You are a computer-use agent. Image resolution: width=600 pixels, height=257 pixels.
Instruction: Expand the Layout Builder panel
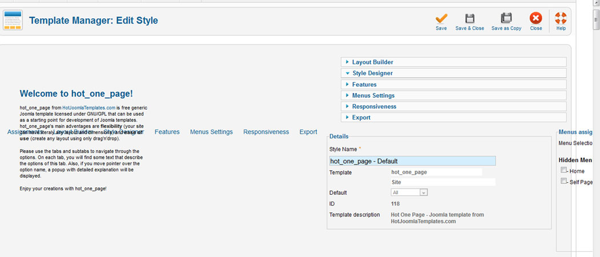(453, 62)
